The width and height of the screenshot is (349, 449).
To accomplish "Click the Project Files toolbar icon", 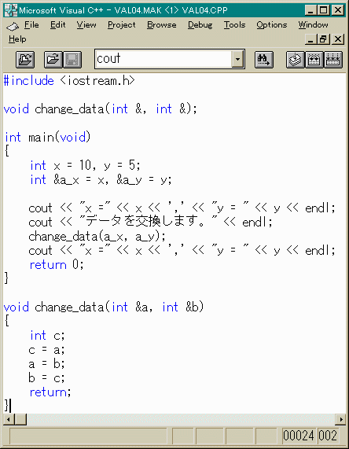I will pyautogui.click(x=25, y=60).
